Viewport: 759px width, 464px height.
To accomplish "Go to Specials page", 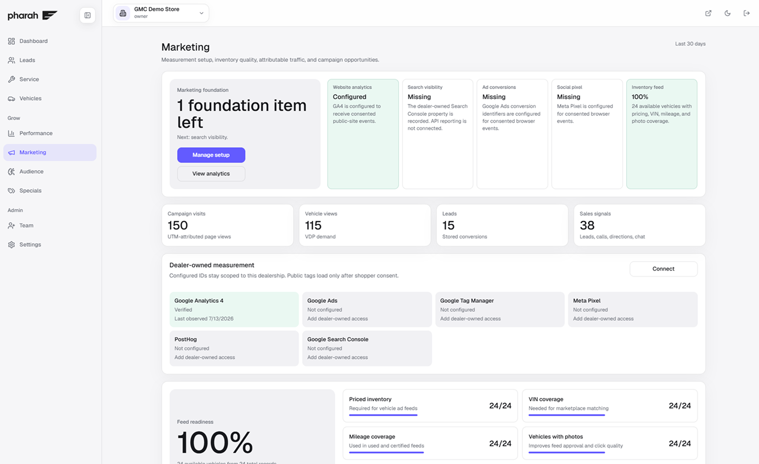I will 50,191.
